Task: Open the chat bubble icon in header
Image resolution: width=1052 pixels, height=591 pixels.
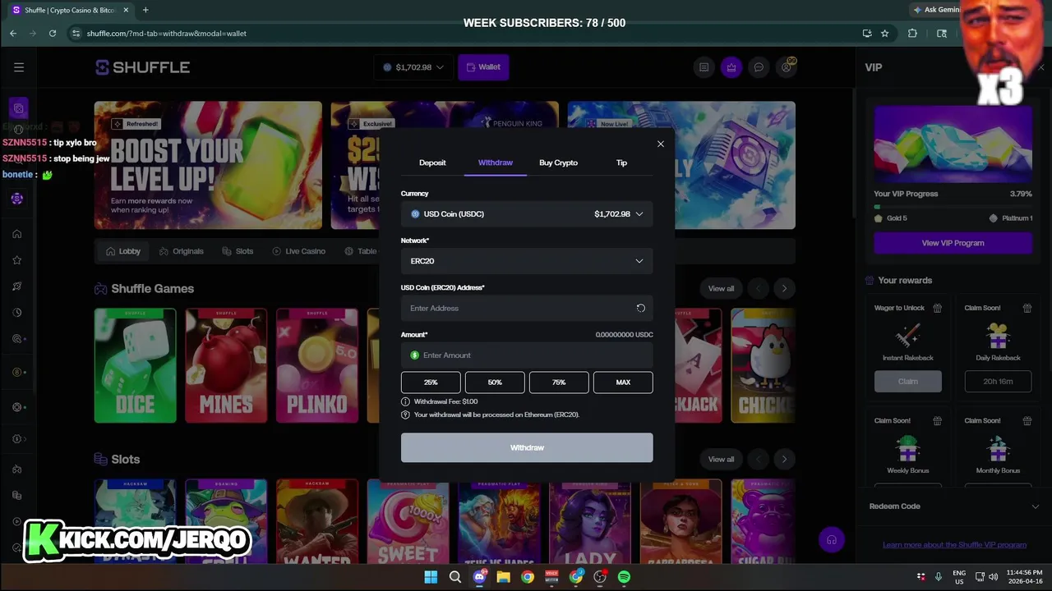Action: point(759,67)
